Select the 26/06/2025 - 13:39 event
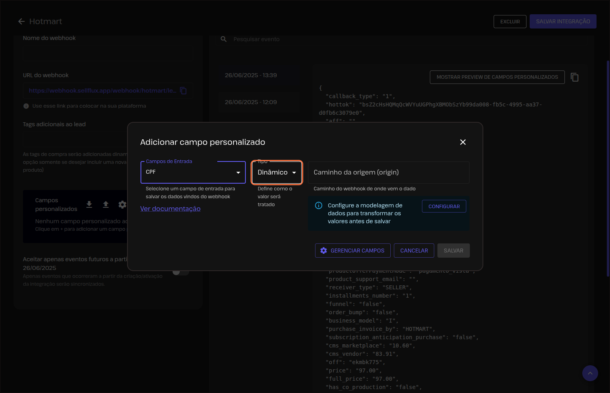This screenshot has height=393, width=610. pyautogui.click(x=251, y=75)
